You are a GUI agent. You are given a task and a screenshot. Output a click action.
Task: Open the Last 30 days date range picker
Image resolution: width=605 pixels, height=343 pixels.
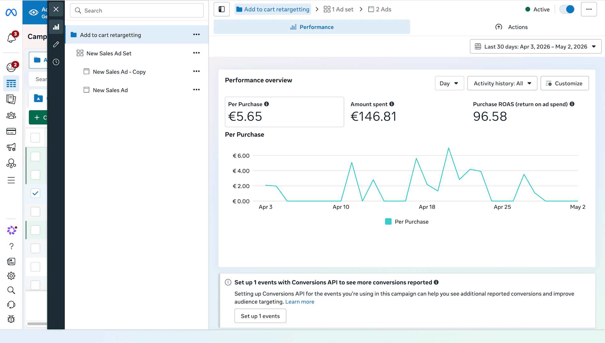coord(536,47)
